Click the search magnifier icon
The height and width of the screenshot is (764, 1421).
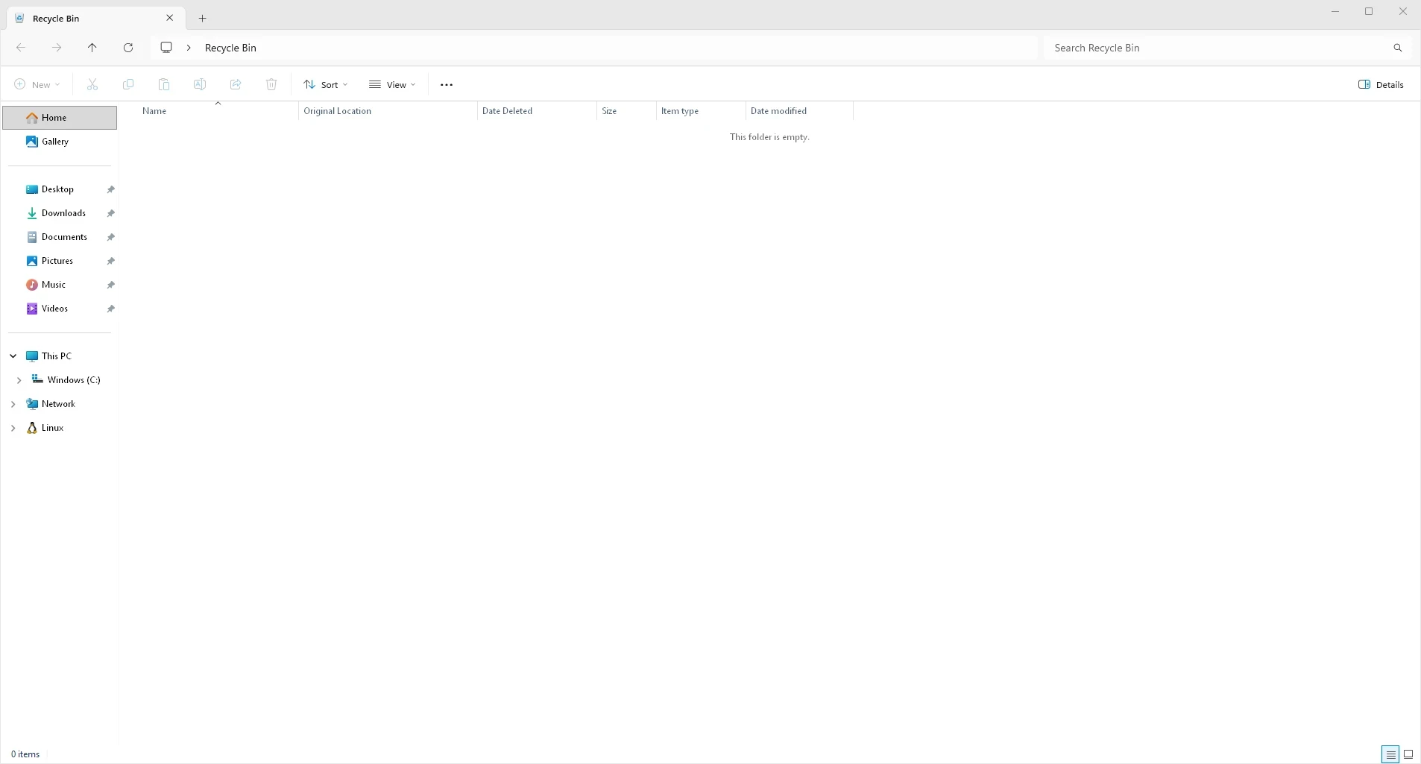(x=1398, y=48)
